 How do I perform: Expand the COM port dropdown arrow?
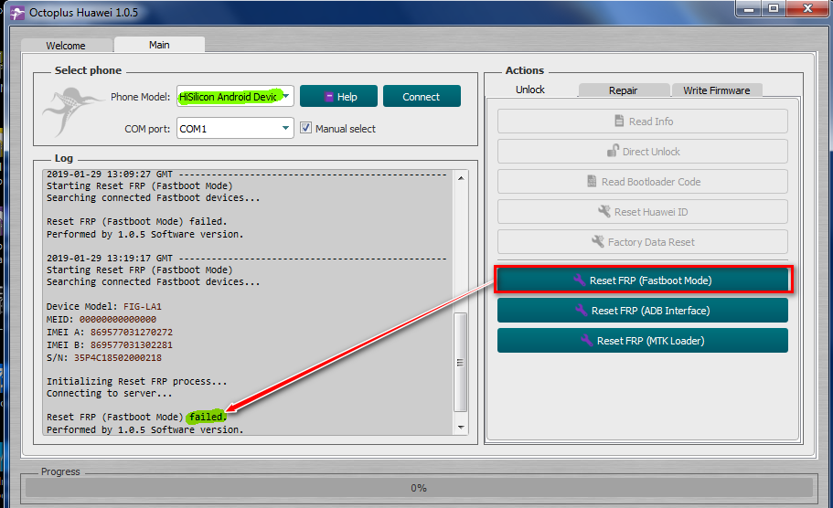tap(285, 128)
